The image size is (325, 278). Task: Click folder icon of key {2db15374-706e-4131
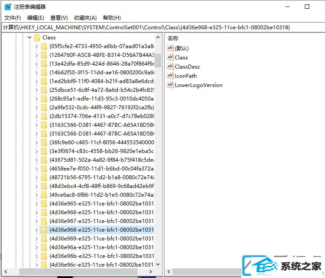(x=44, y=116)
